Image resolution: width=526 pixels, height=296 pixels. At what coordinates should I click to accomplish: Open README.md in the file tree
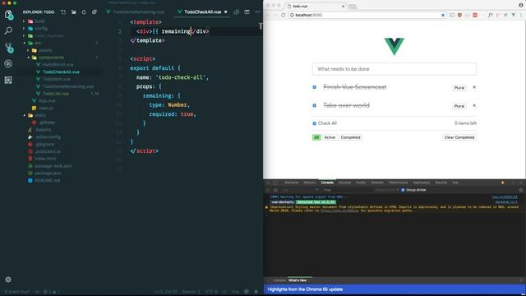pos(48,180)
